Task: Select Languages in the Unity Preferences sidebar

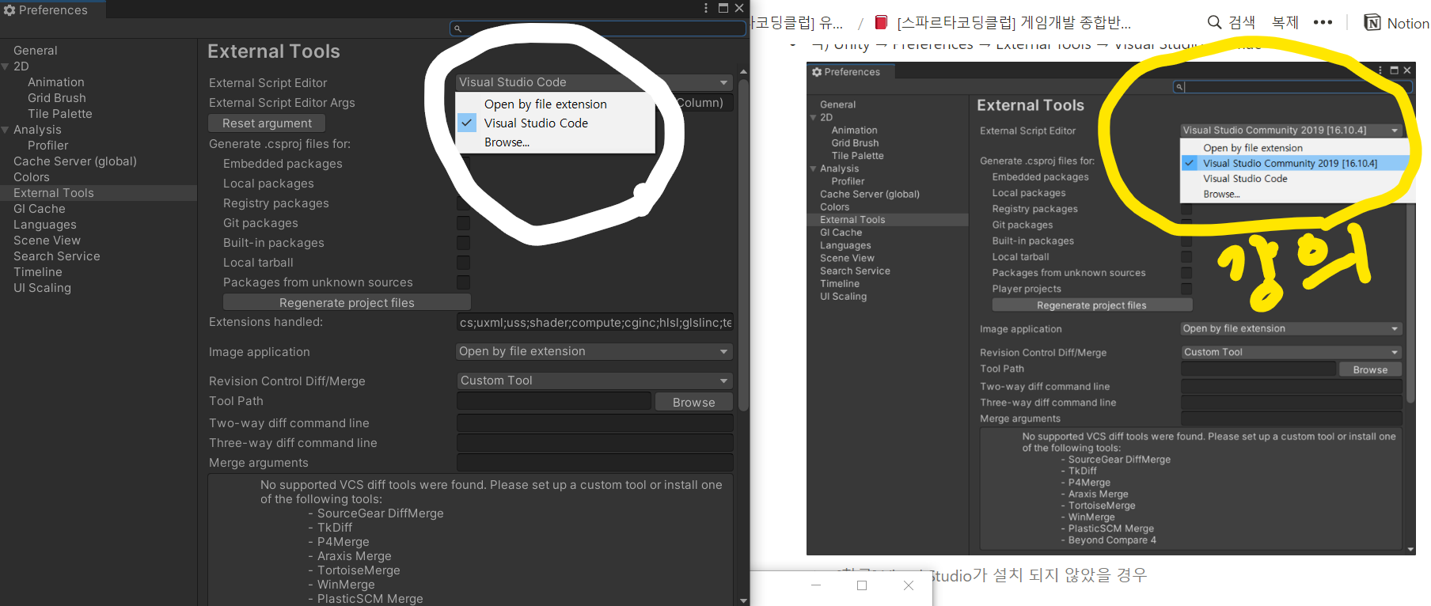Action: click(45, 225)
